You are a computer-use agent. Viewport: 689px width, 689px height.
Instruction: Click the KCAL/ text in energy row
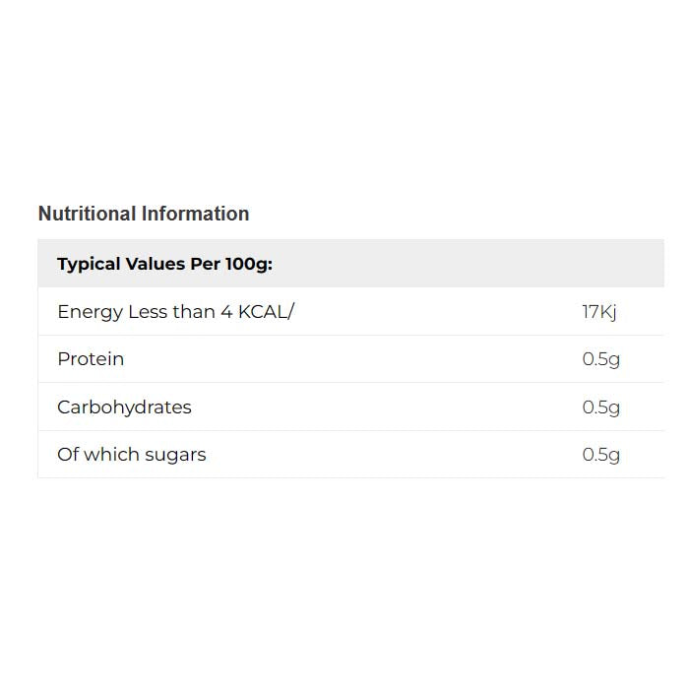coord(266,312)
